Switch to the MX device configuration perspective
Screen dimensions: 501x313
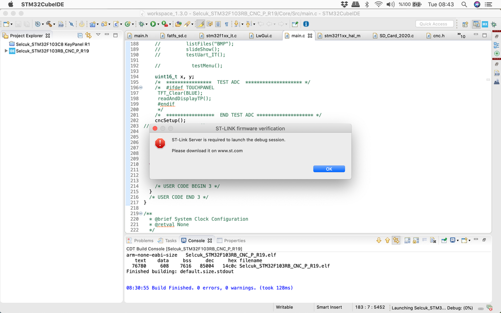coord(485,24)
